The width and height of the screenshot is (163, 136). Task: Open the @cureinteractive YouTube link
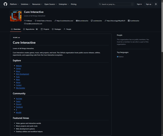[83, 21]
